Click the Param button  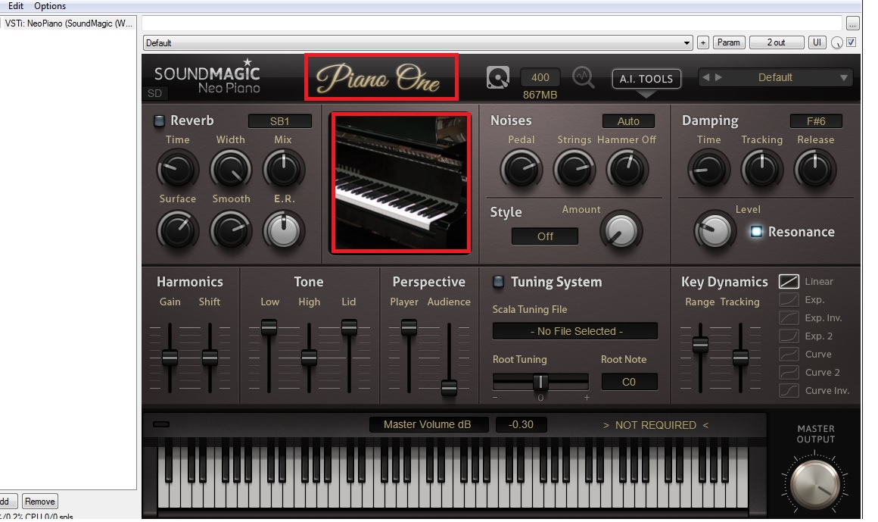[x=728, y=42]
